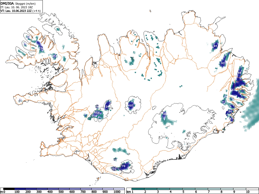The image size is (259, 194).
Task: Click the "97" visibility value on the map
Action: (231, 119)
